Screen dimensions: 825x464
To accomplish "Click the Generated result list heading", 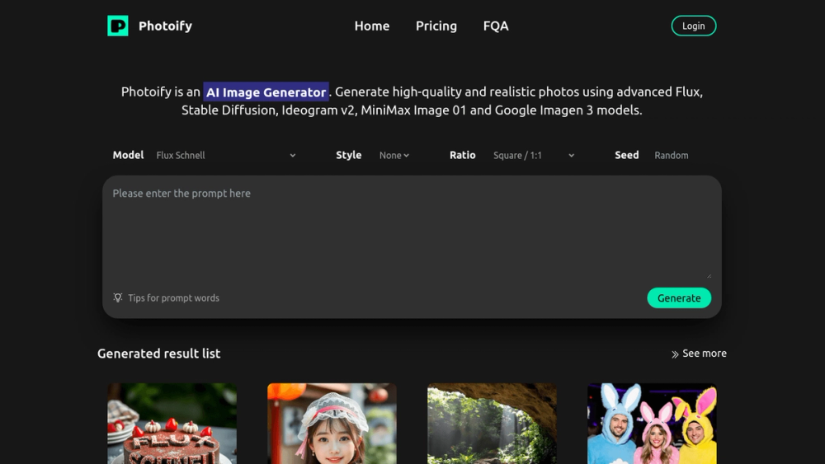I will (x=159, y=354).
